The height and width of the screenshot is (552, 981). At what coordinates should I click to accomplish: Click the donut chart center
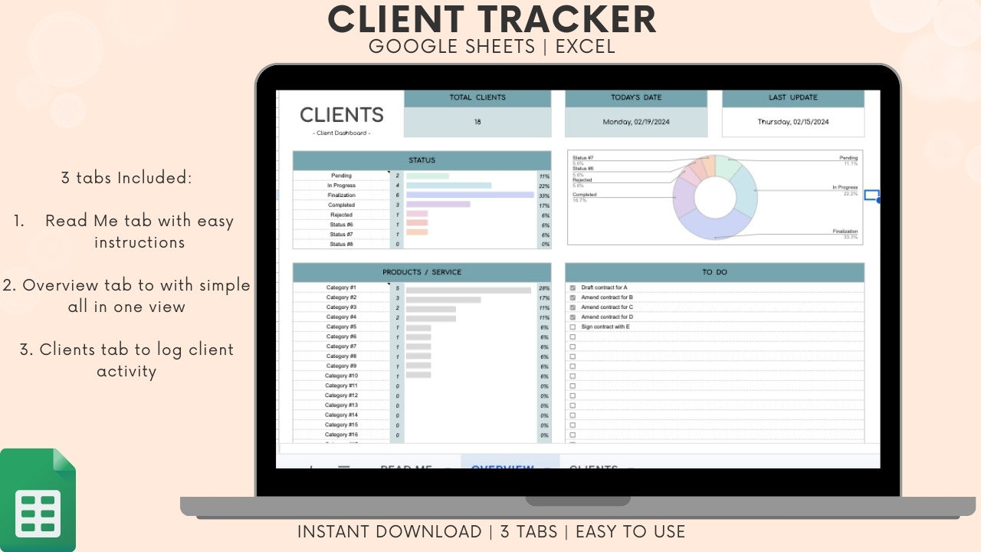(x=715, y=197)
